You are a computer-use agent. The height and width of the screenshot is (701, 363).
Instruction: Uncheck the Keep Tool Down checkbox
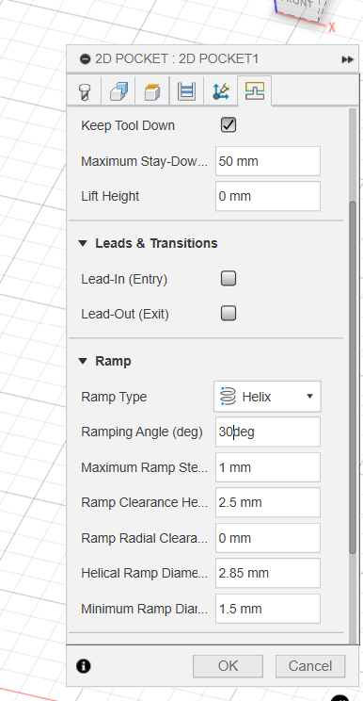pos(229,125)
